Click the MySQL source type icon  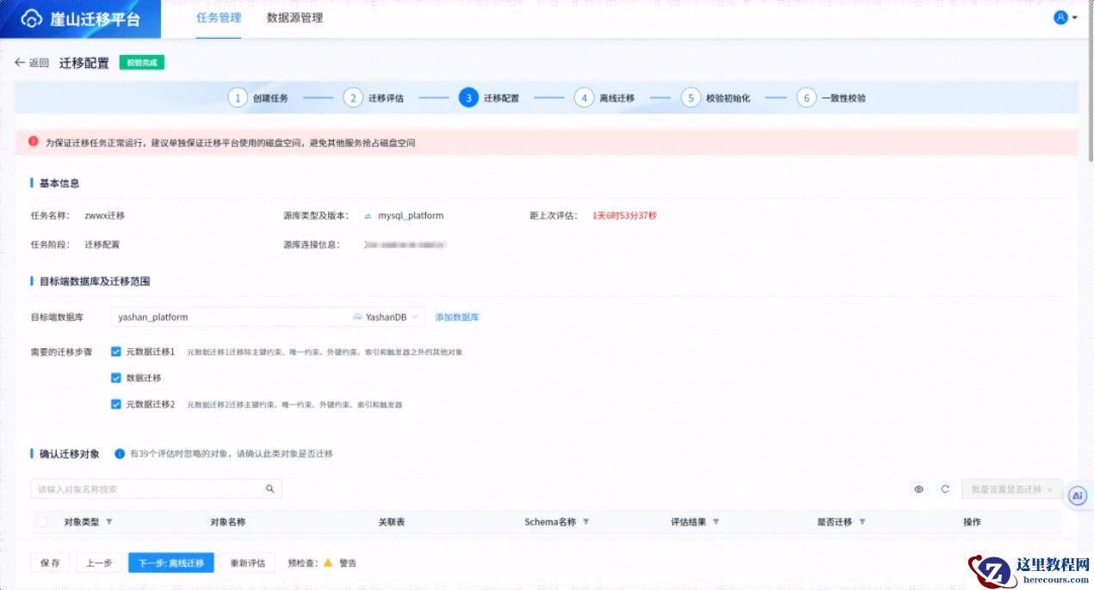pos(368,216)
